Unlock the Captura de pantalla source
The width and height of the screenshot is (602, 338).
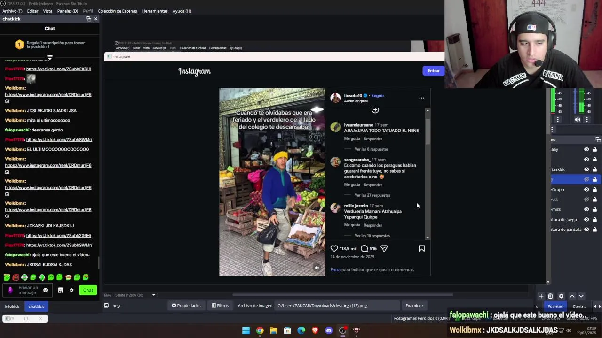point(595,230)
